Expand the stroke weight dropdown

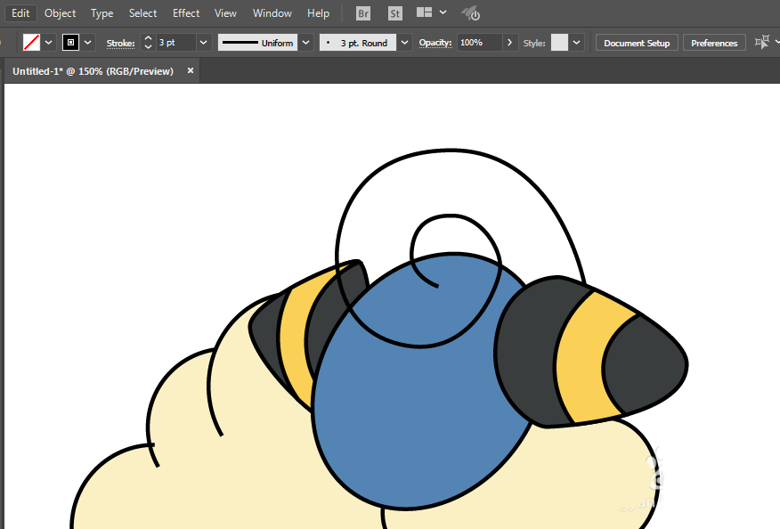[x=203, y=43]
